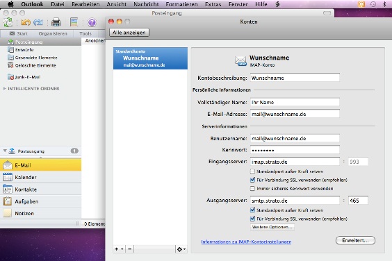The image size is (392, 261).
Task: Click the Kennwort field
Action: click(x=295, y=150)
